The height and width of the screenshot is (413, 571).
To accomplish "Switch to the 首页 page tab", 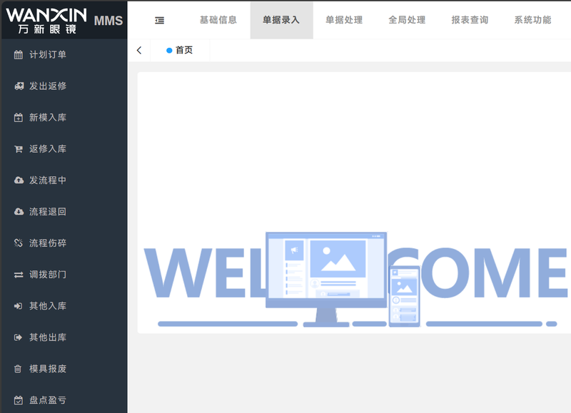I will 180,50.
